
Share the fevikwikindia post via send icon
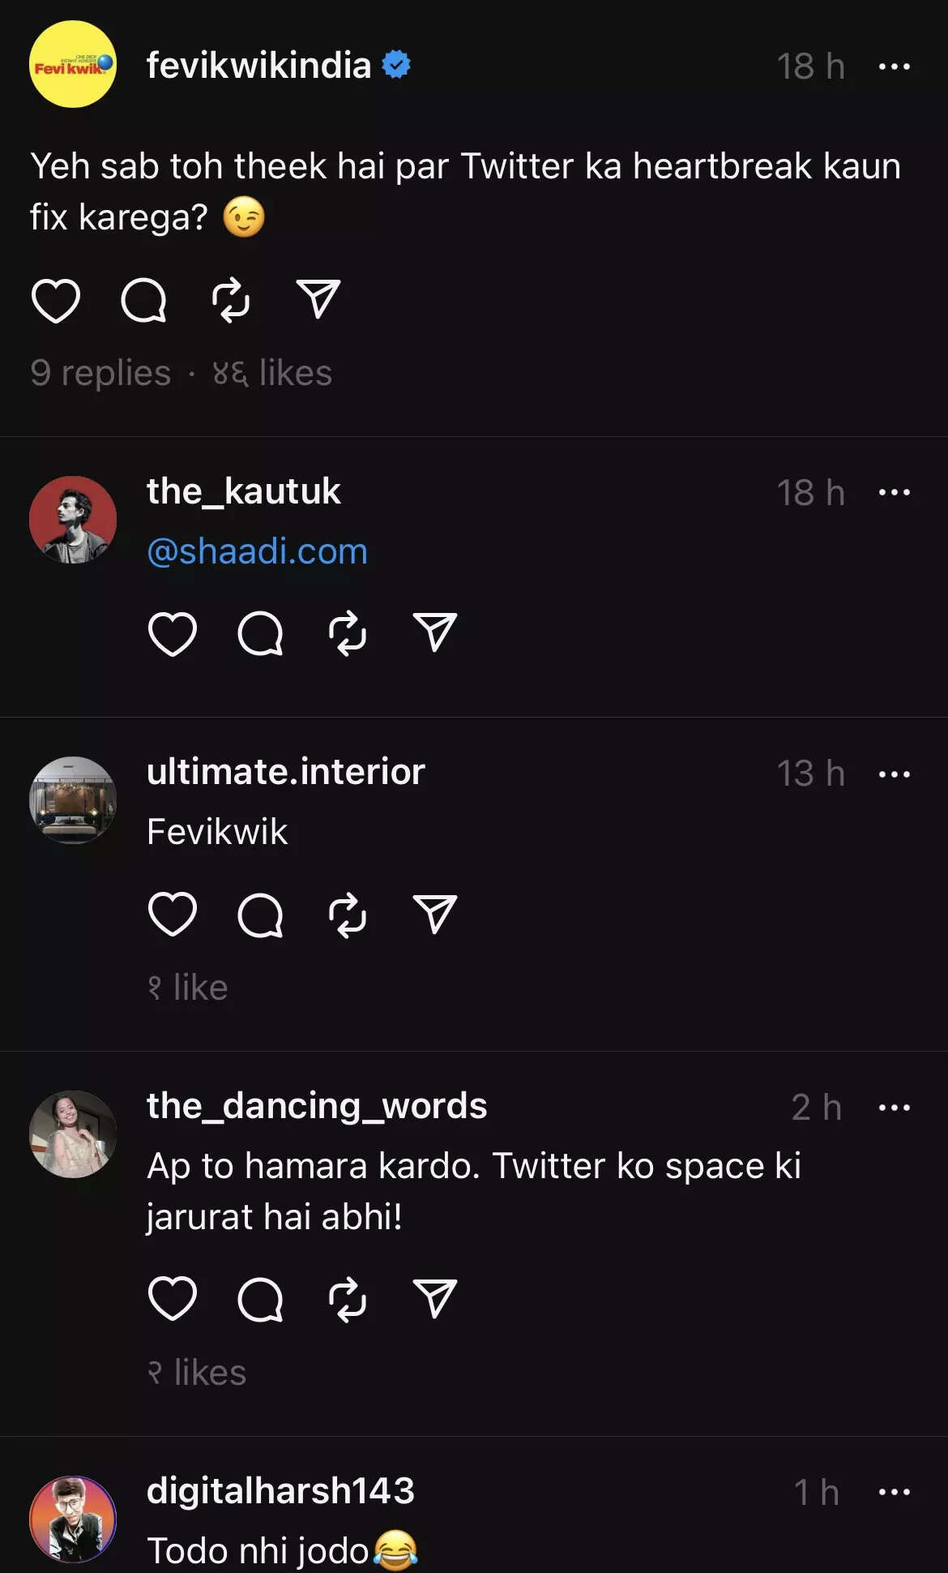(x=318, y=299)
